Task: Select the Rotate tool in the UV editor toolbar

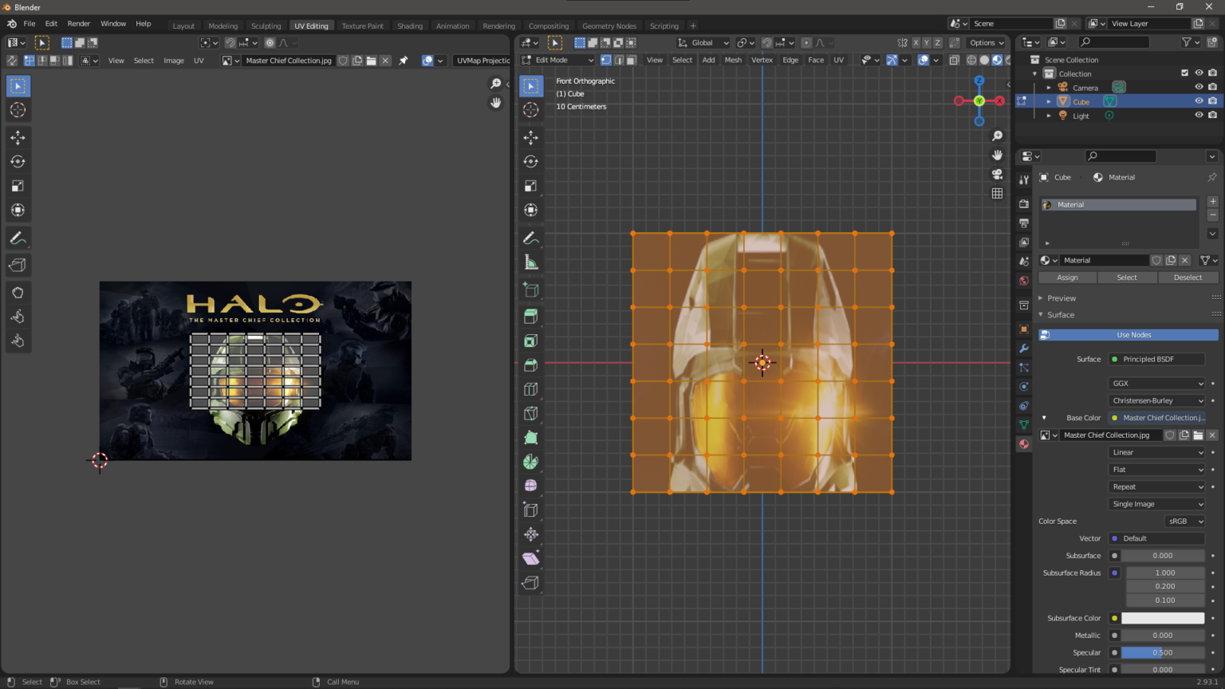Action: 18,161
